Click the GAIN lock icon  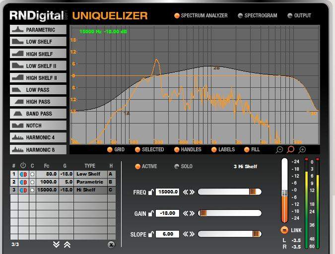pyautogui.click(x=151, y=213)
